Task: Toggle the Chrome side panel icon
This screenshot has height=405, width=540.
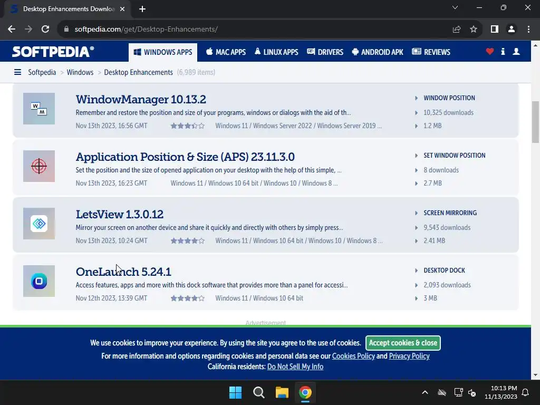Action: tap(495, 30)
